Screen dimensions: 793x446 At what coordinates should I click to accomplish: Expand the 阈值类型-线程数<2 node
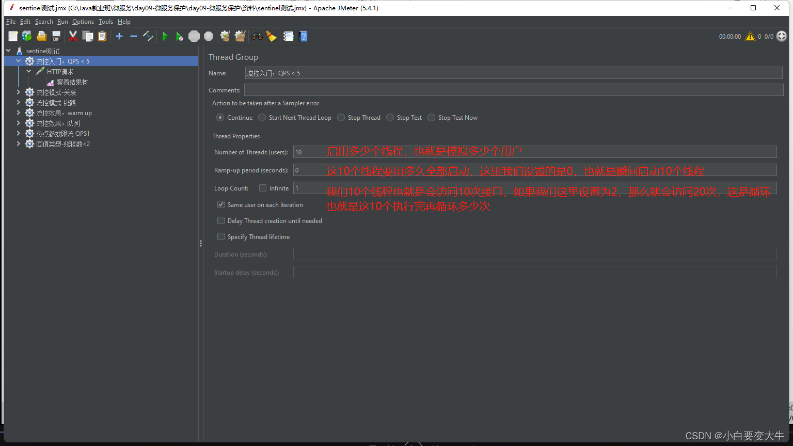pyautogui.click(x=19, y=144)
